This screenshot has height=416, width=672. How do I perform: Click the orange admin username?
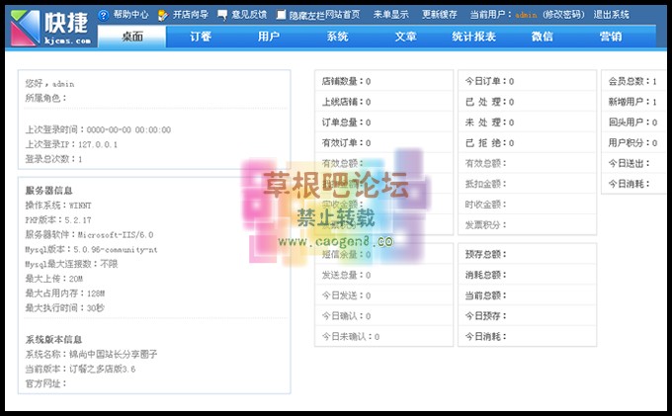click(x=526, y=16)
